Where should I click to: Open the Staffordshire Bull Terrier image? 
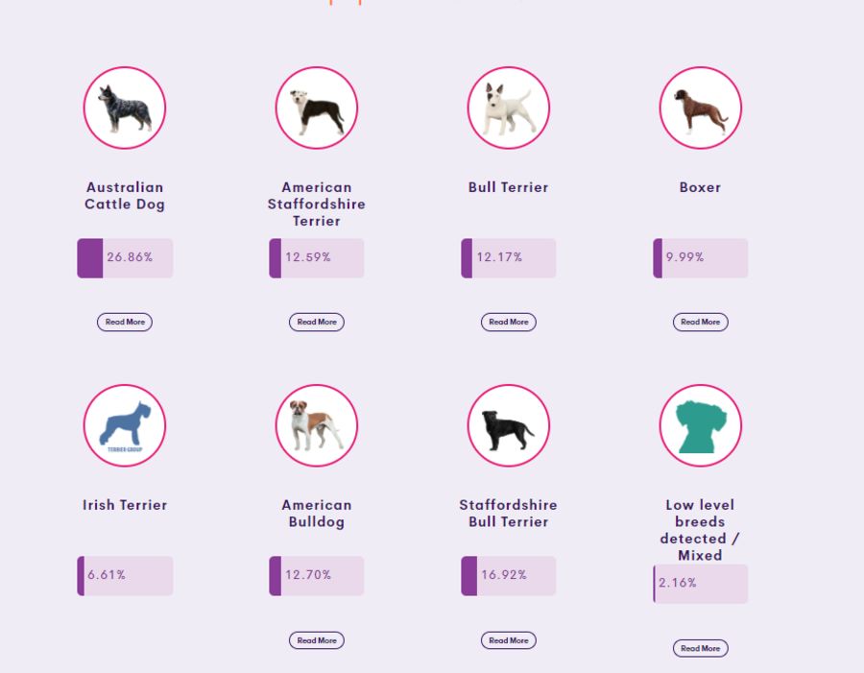click(x=509, y=425)
